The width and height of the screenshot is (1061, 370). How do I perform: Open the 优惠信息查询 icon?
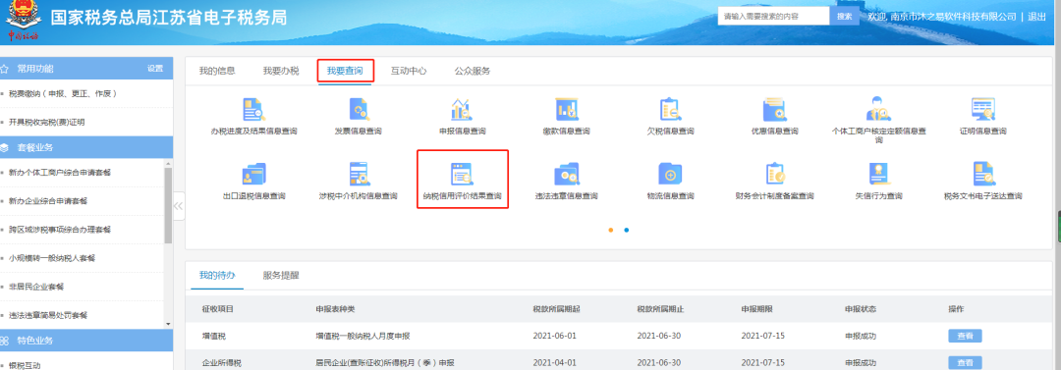pos(774,109)
